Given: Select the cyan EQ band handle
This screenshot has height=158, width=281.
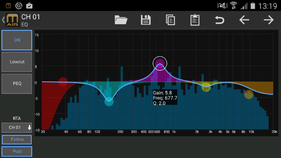Looking at the screenshot, I should pyautogui.click(x=109, y=101).
